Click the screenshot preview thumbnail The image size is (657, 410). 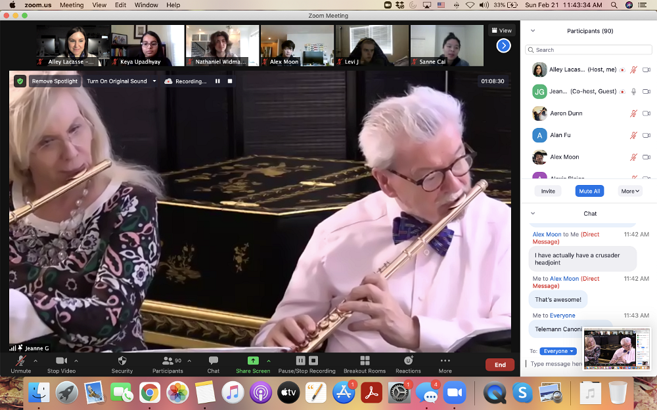coord(616,348)
